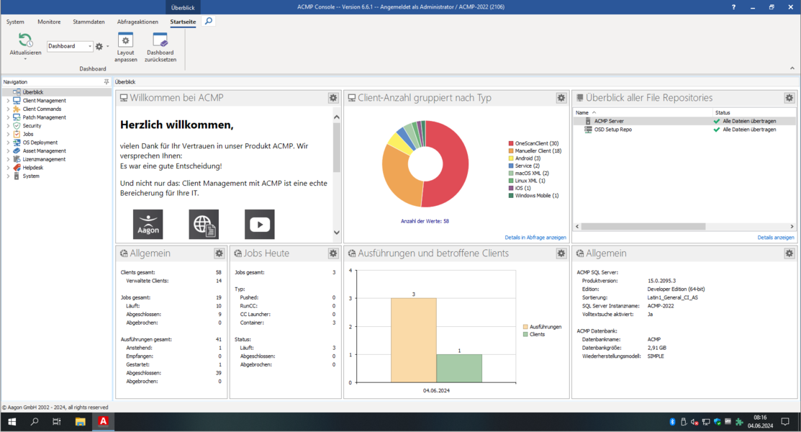Click the Details in Abfrage anzeigen link
Viewport: 801px width, 432px height.
click(x=535, y=238)
